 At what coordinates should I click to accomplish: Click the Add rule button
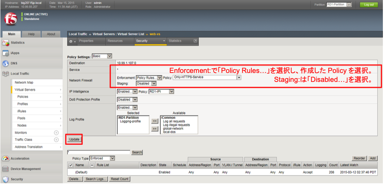click(373, 158)
